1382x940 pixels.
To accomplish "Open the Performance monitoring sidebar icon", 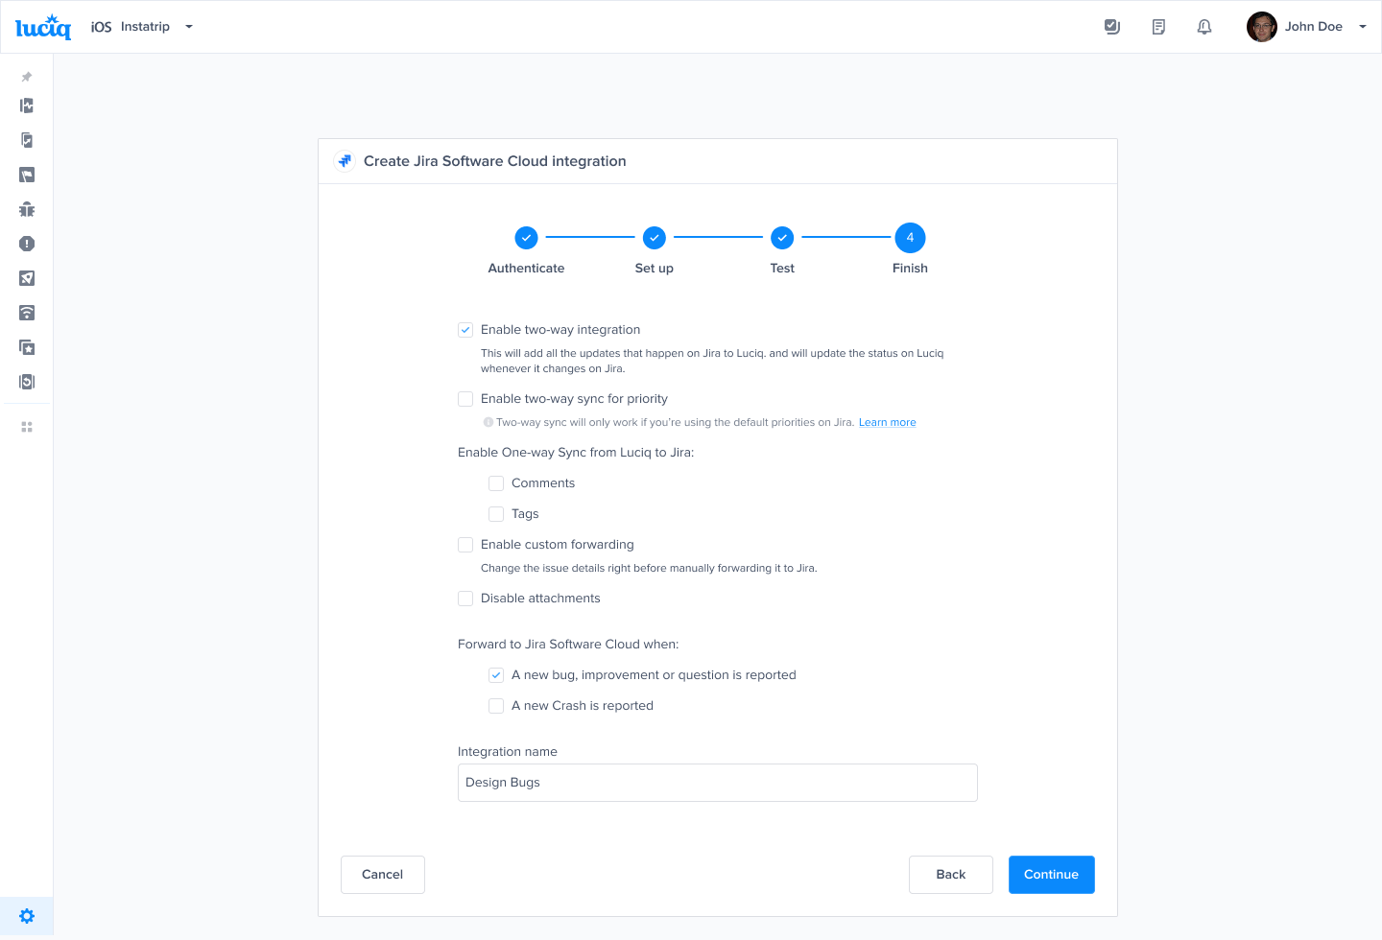I will 26,106.
